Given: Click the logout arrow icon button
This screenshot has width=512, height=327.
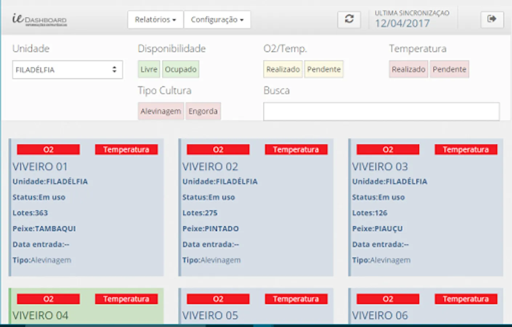Looking at the screenshot, I should (x=492, y=19).
